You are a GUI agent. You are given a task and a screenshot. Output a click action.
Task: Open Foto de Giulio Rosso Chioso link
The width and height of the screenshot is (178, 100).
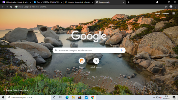[x=18, y=90]
